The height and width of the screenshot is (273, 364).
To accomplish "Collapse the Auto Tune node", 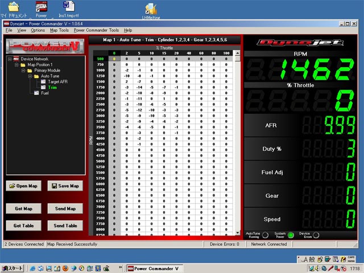I will [30, 76].
